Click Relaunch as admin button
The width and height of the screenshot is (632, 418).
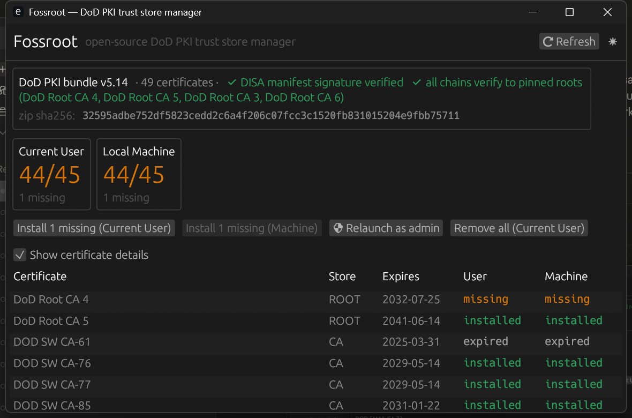386,228
